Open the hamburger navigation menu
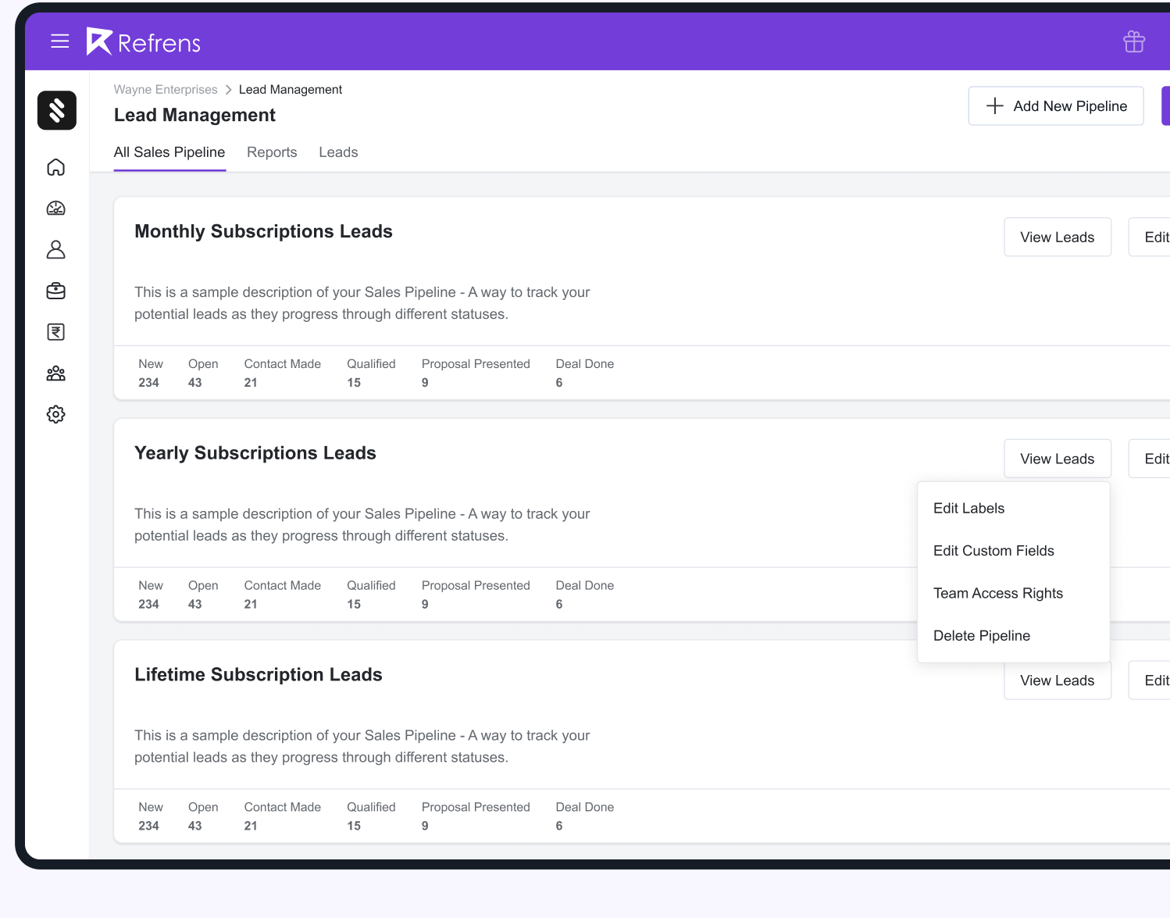The height and width of the screenshot is (918, 1170). [60, 41]
